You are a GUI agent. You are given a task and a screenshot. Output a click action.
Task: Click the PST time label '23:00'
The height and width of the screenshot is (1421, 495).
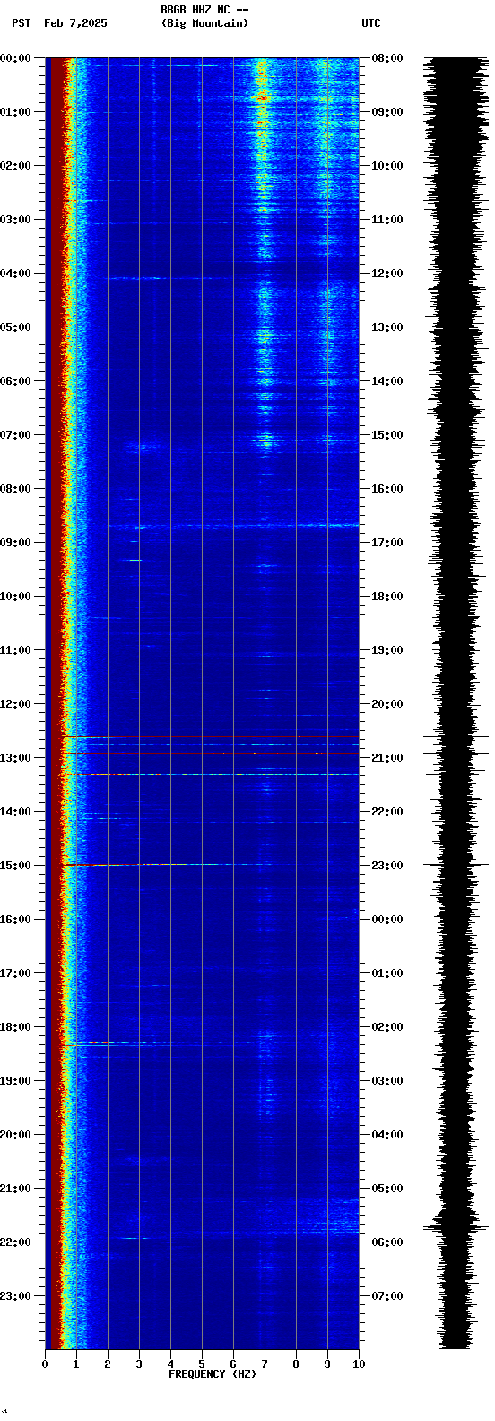15,1296
